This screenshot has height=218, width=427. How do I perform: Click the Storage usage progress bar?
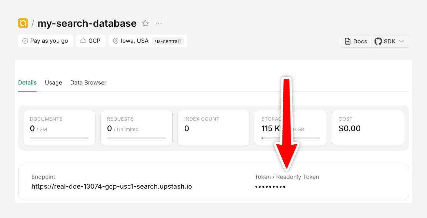291,138
